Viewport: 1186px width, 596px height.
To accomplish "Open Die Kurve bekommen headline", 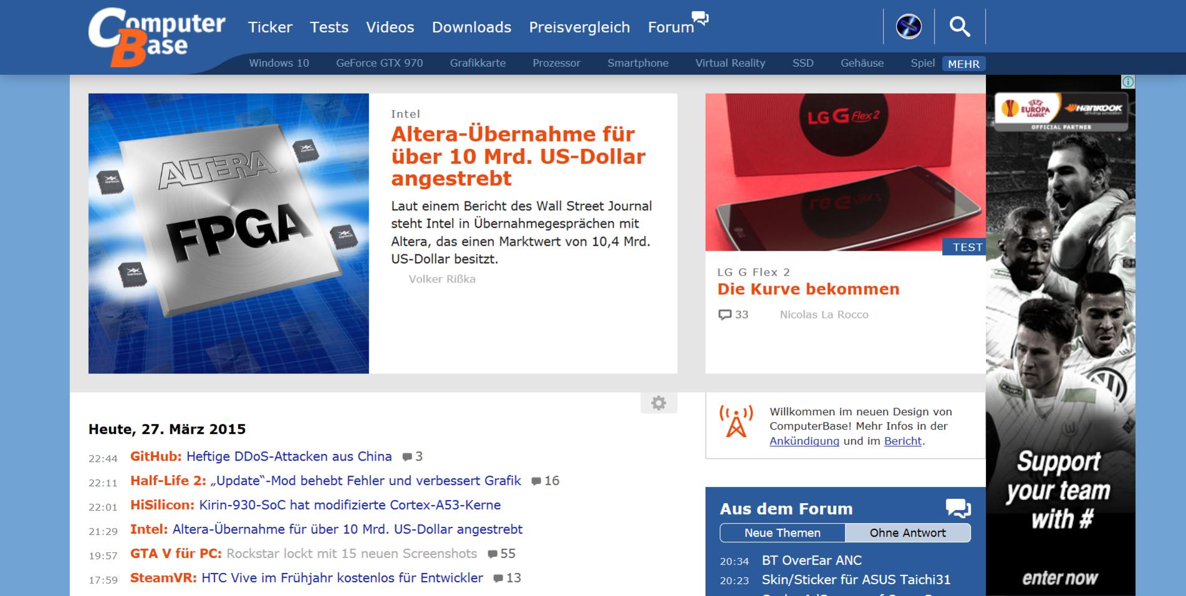I will pyautogui.click(x=808, y=289).
